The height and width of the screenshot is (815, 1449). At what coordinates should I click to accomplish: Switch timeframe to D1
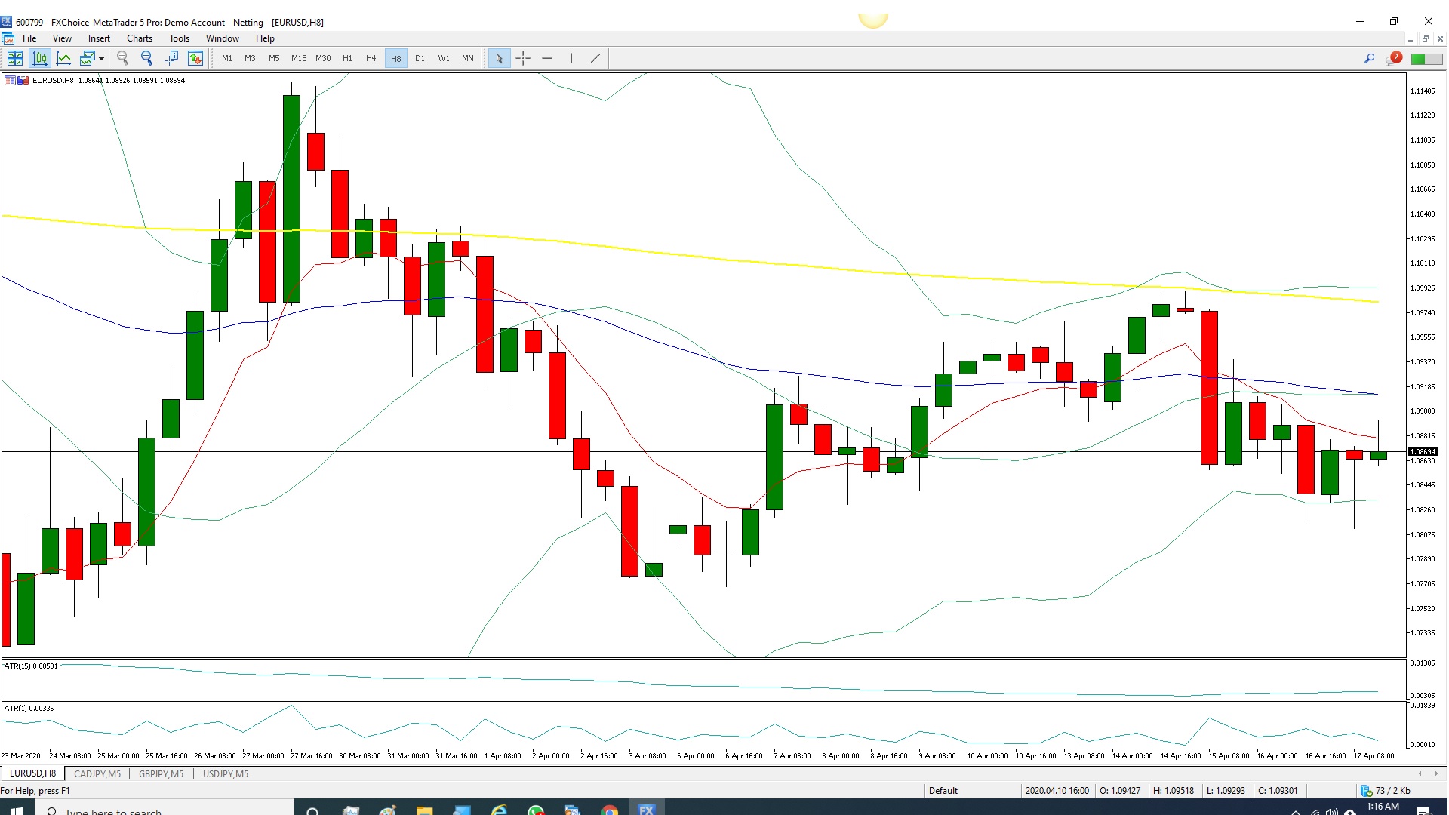(x=420, y=58)
